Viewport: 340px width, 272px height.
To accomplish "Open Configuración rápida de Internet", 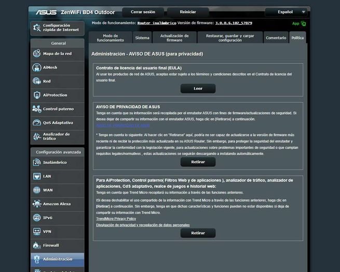I will pyautogui.click(x=57, y=28).
